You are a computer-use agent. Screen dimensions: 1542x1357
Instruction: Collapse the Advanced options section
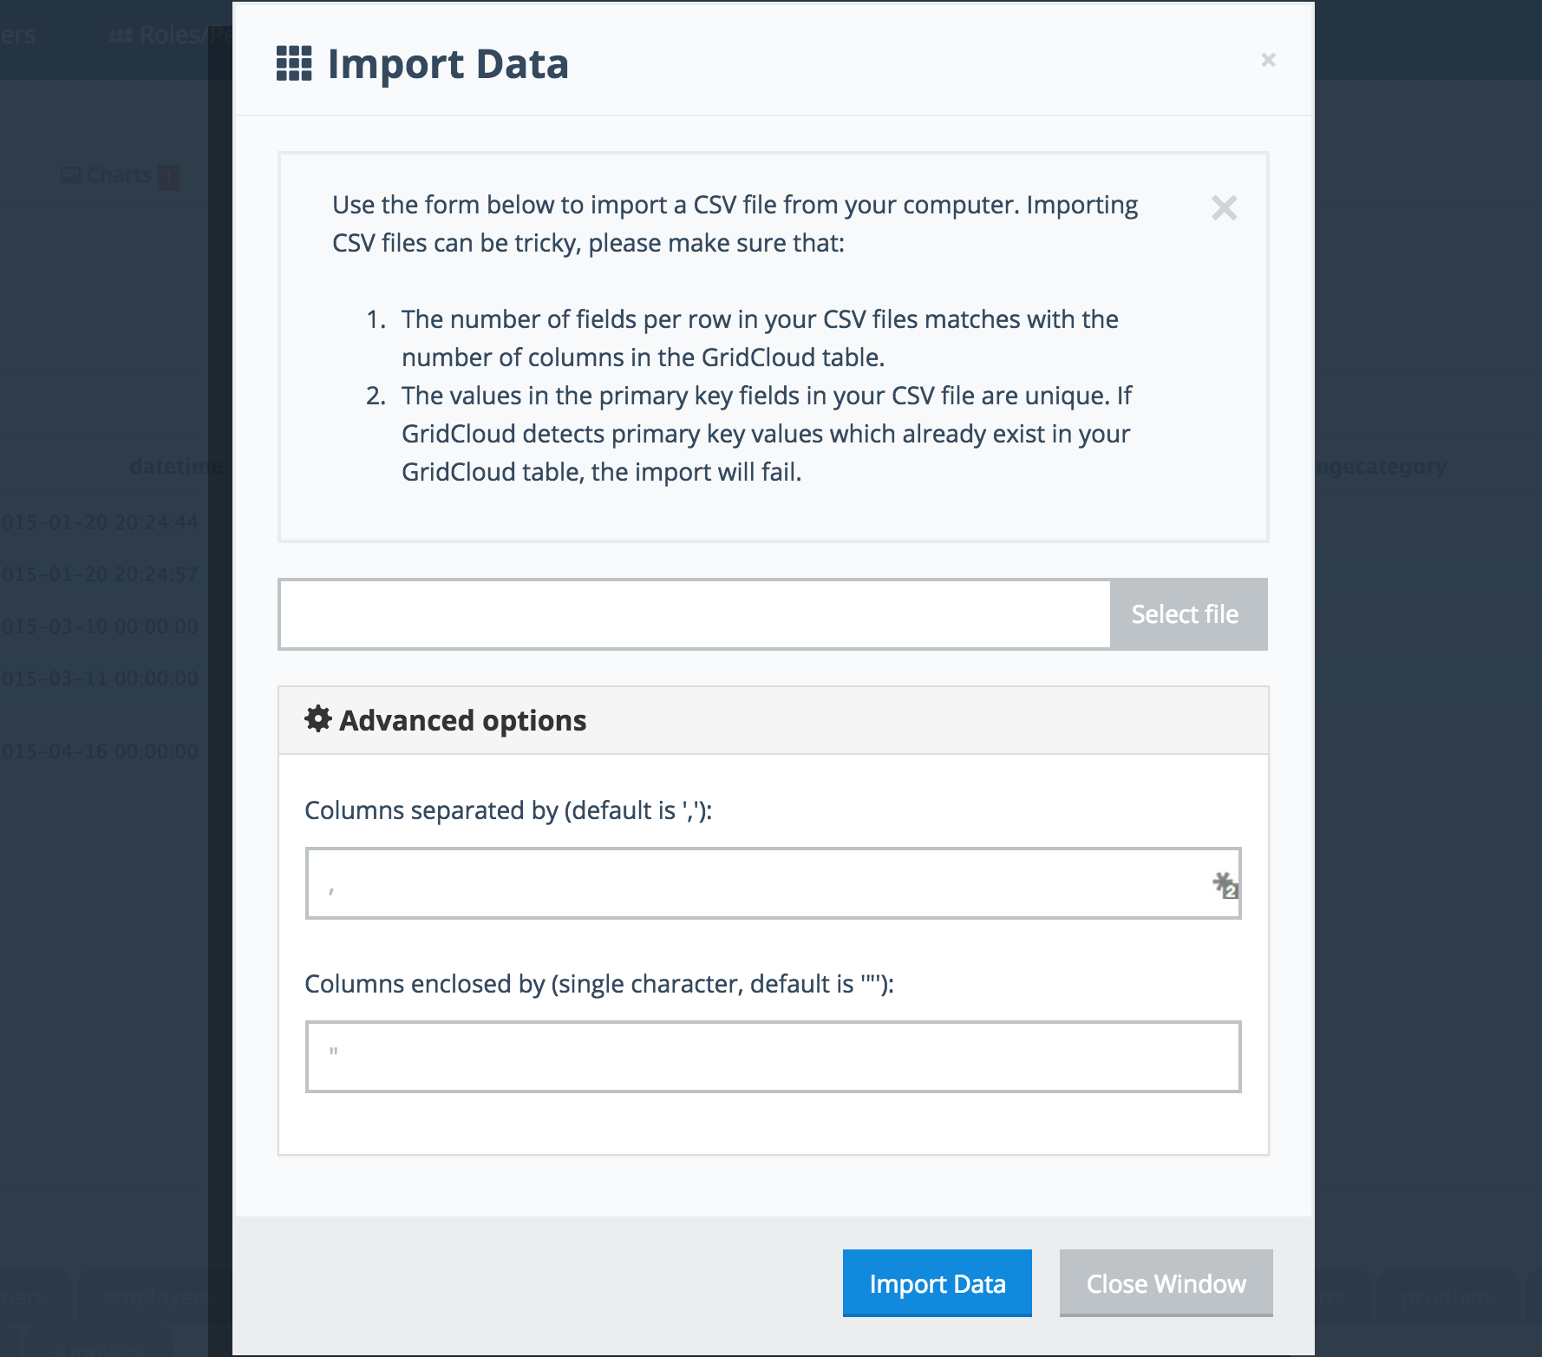tap(463, 720)
